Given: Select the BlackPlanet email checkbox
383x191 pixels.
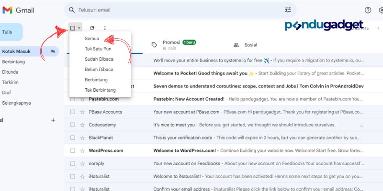Looking at the screenshot, I should (x=73, y=138).
